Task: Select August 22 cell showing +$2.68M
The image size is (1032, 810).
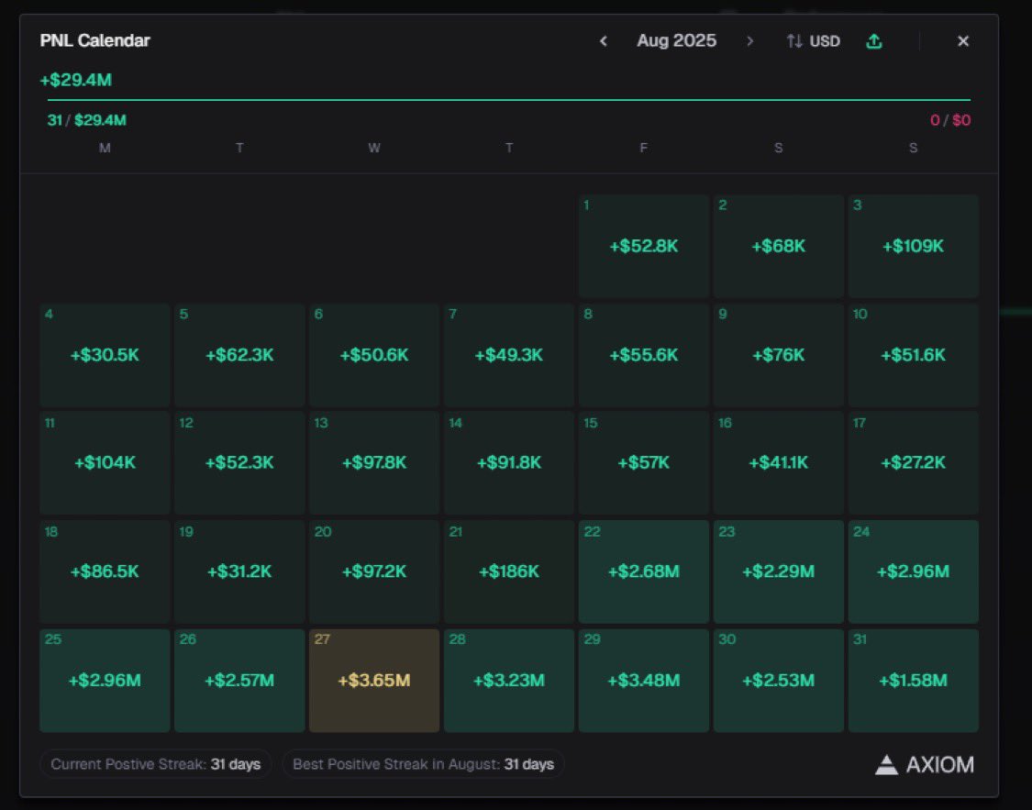Action: coord(644,571)
